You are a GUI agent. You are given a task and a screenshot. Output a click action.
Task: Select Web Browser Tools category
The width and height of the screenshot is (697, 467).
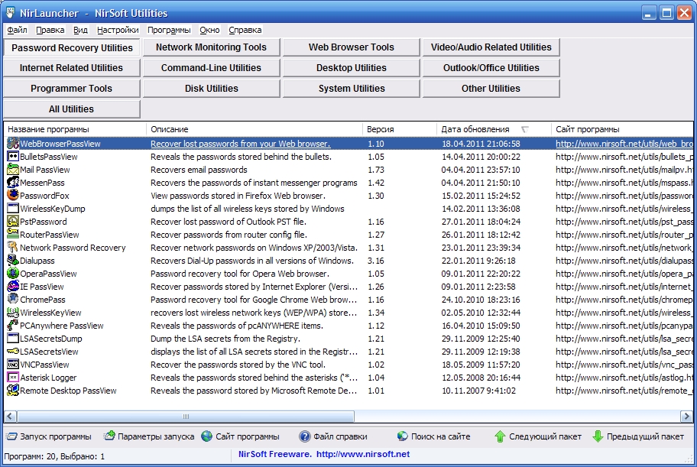tap(351, 47)
